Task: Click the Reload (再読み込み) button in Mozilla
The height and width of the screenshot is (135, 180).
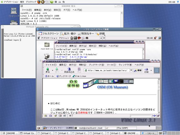Action: click(x=69, y=70)
